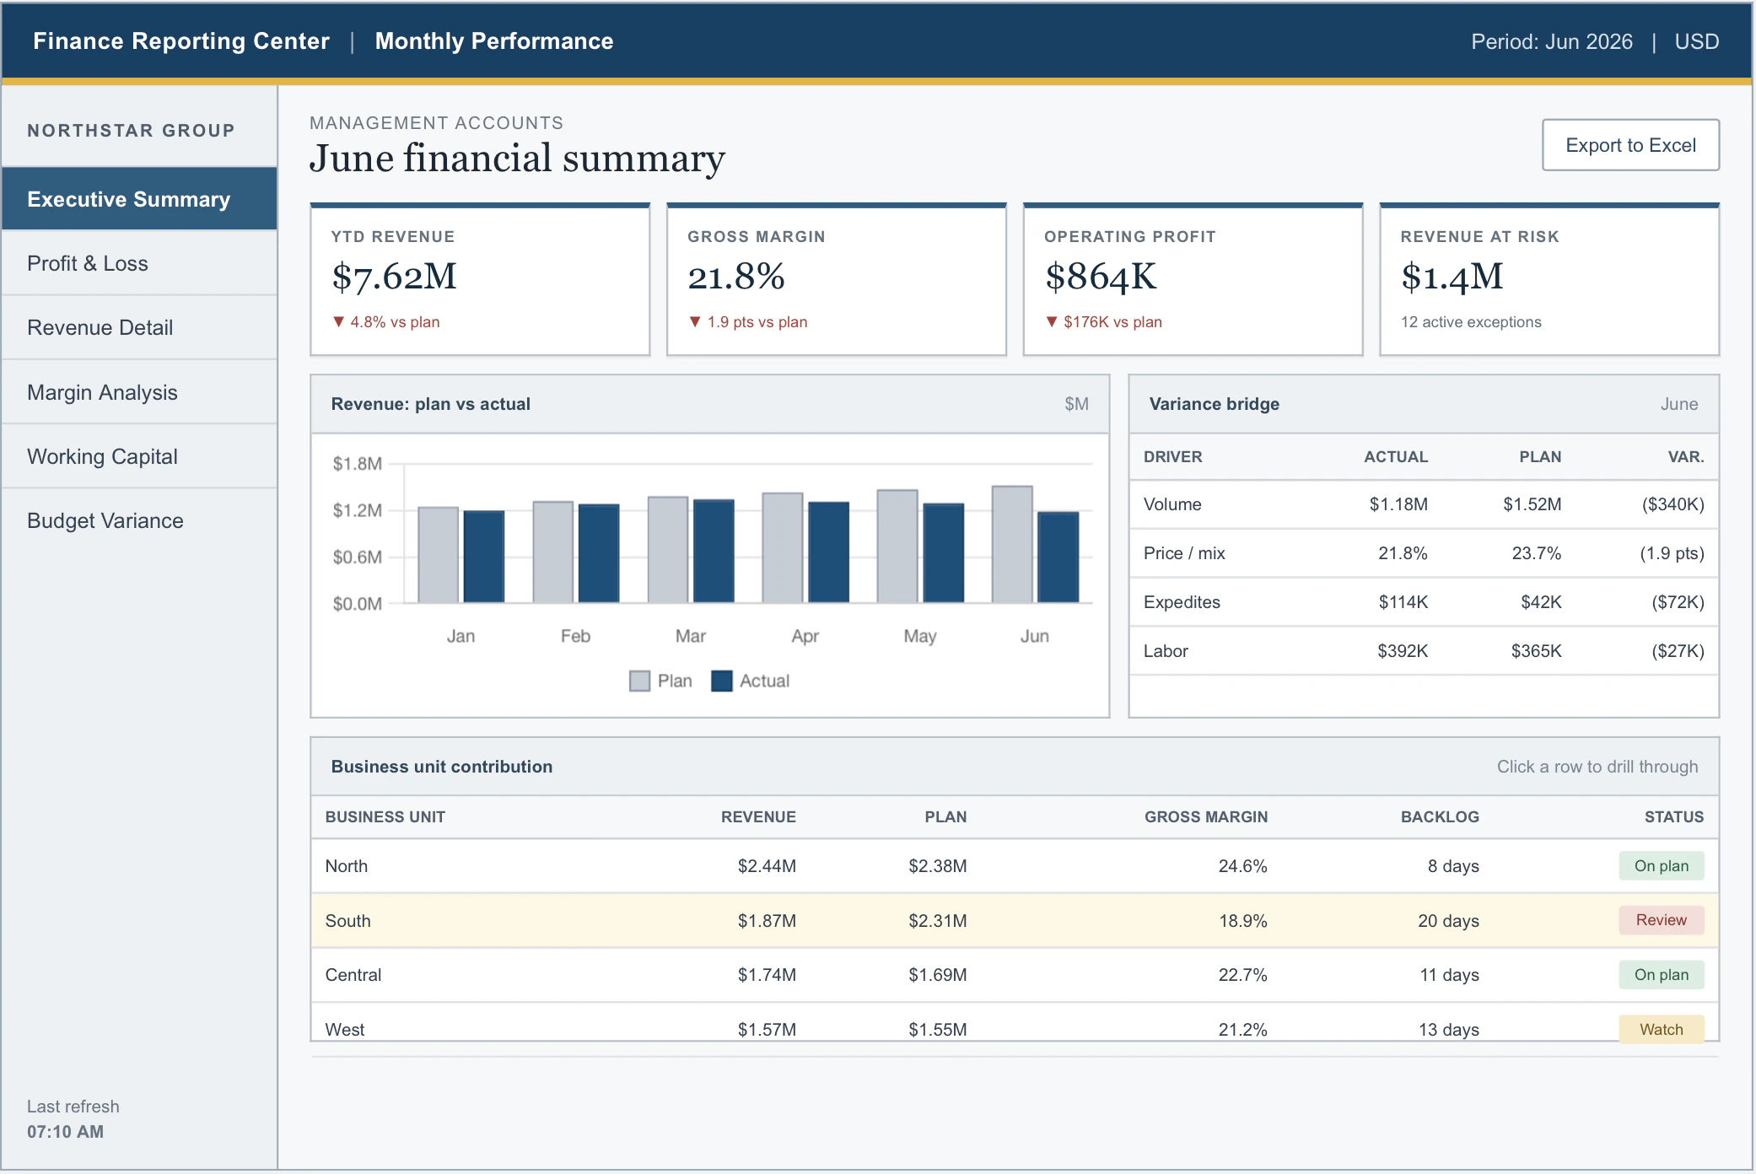Click South's 20 days backlog cell

(x=1448, y=921)
